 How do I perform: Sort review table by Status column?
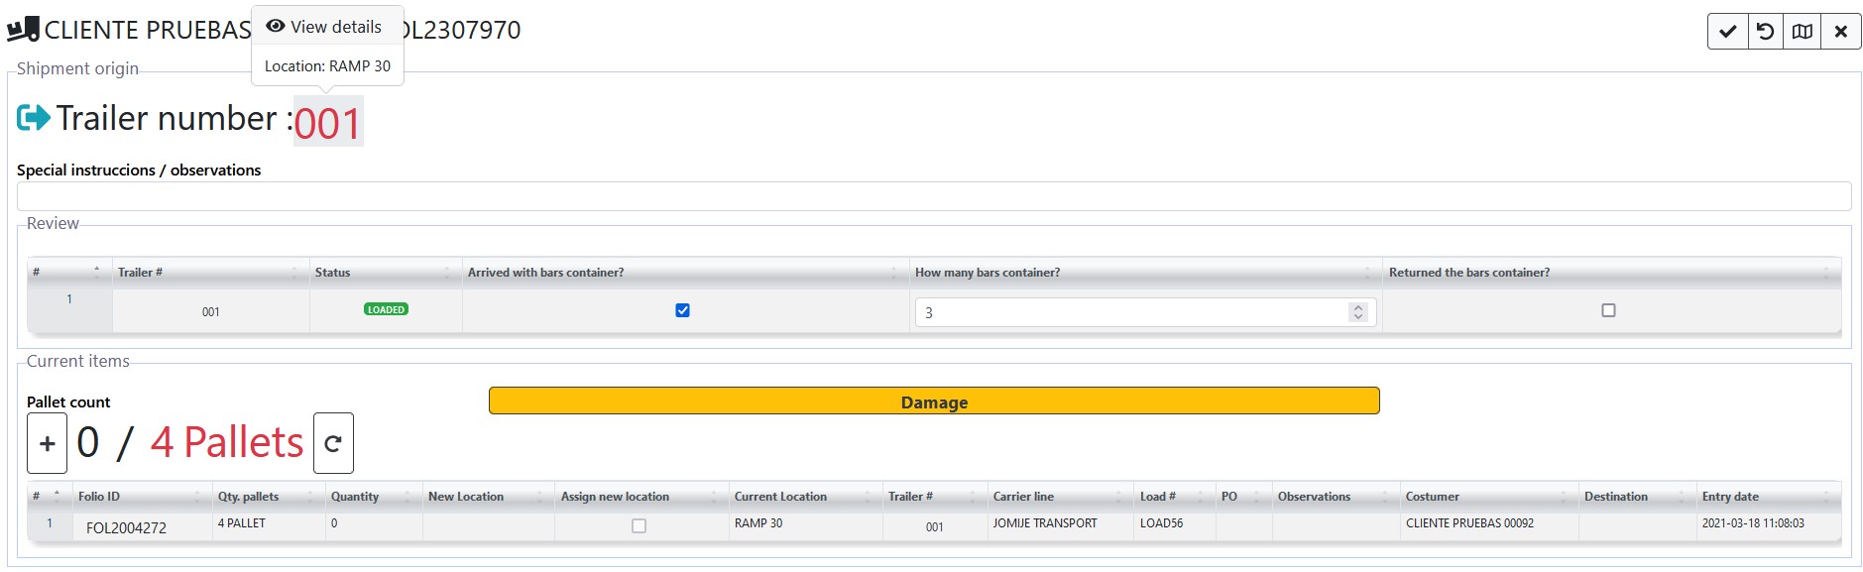point(333,273)
